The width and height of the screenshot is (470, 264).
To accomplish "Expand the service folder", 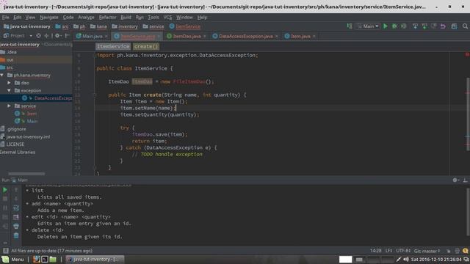I will [x=9, y=106].
